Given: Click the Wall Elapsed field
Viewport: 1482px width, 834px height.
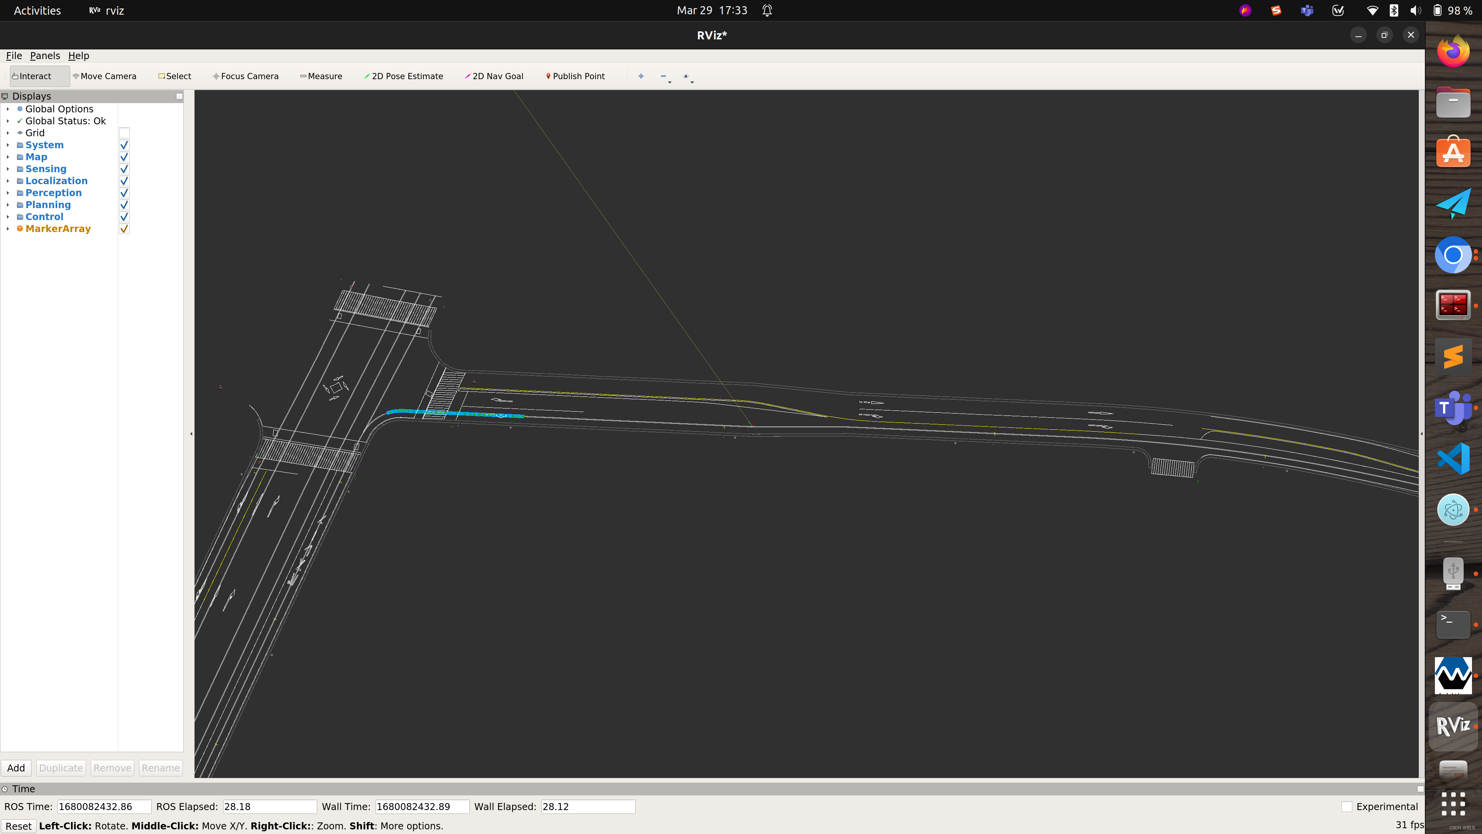Looking at the screenshot, I should [x=588, y=807].
